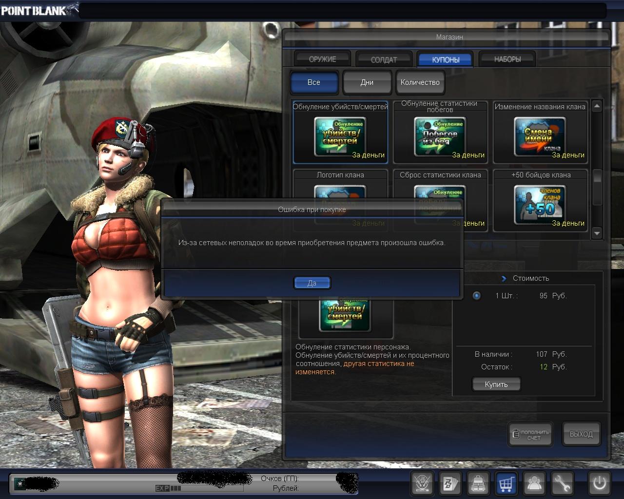Click the coupon list scroll down arrow

(x=597, y=233)
